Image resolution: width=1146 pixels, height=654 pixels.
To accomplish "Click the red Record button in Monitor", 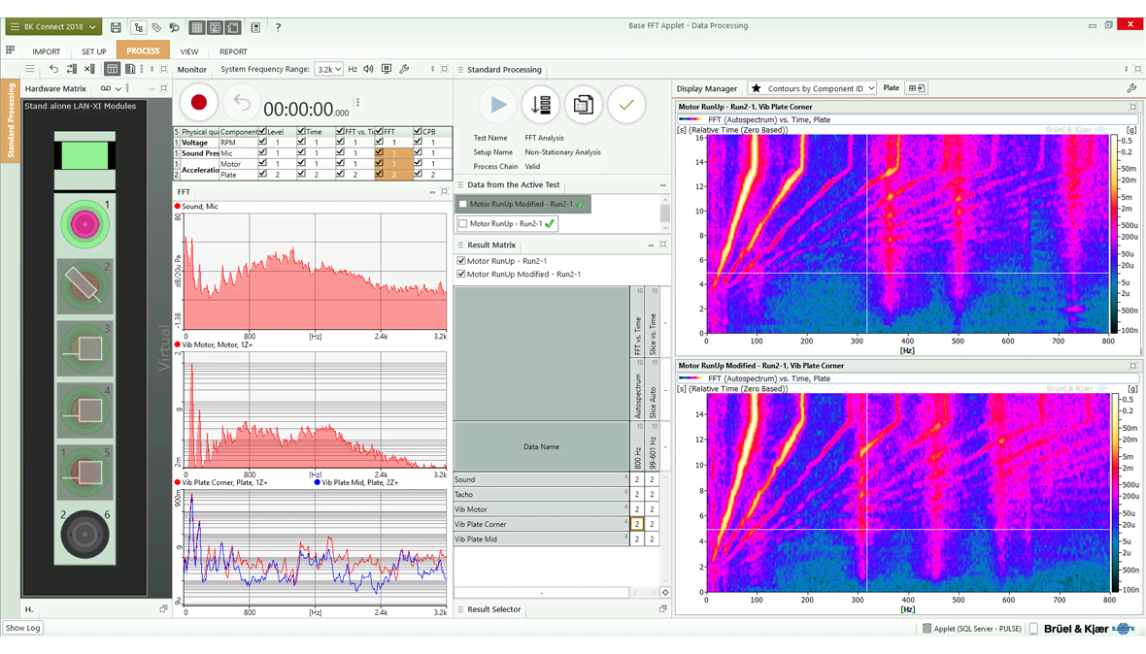I will point(199,103).
